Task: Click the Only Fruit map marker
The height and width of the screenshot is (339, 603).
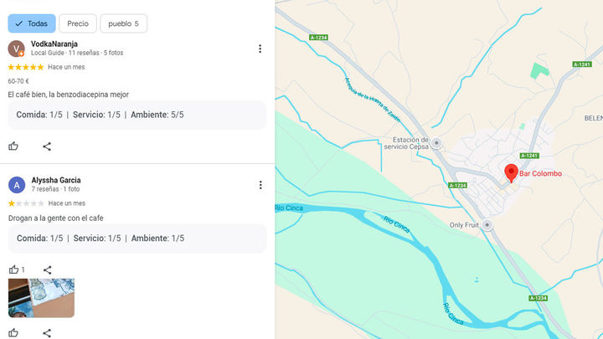Action: [487, 225]
